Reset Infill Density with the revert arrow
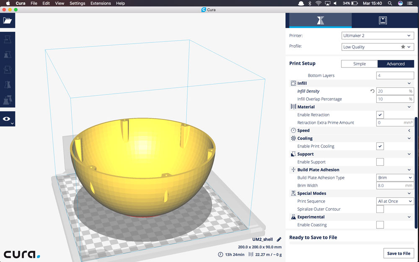This screenshot has width=419, height=262. (x=372, y=91)
